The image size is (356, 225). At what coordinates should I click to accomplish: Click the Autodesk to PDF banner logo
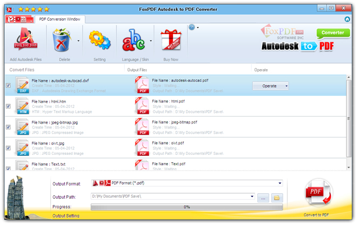298,46
